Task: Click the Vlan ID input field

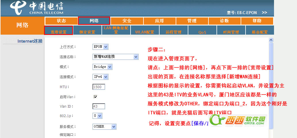Action: tap(99, 106)
